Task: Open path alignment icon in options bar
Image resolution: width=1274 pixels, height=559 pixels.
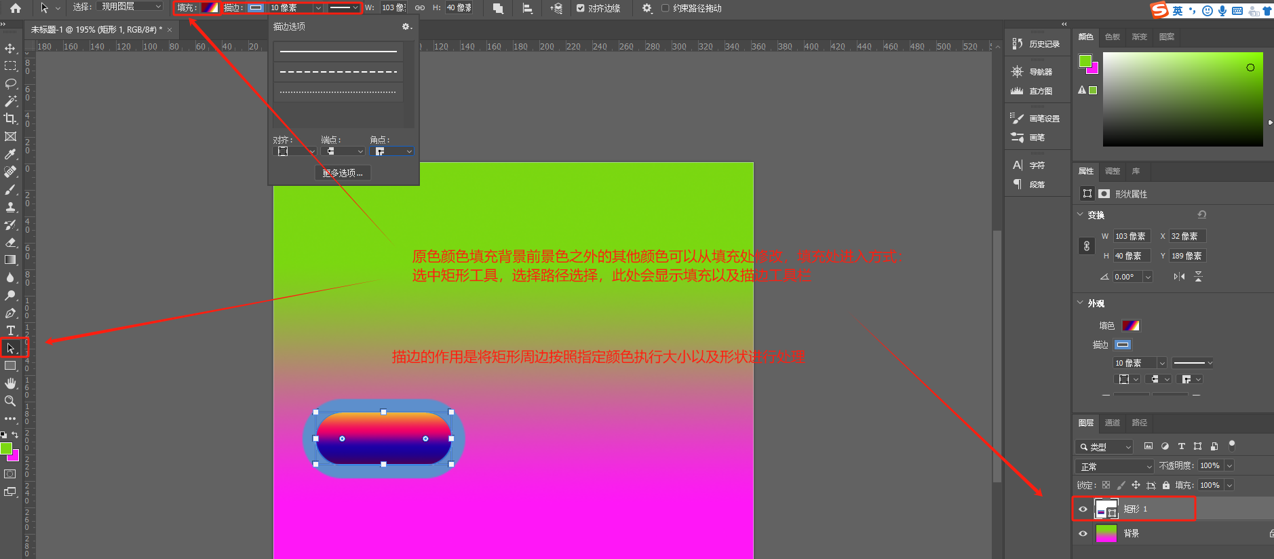Action: [x=527, y=8]
